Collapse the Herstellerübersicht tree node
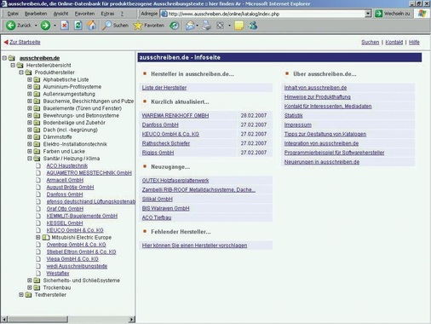Screen dimensions: 431x324 (x=13, y=65)
